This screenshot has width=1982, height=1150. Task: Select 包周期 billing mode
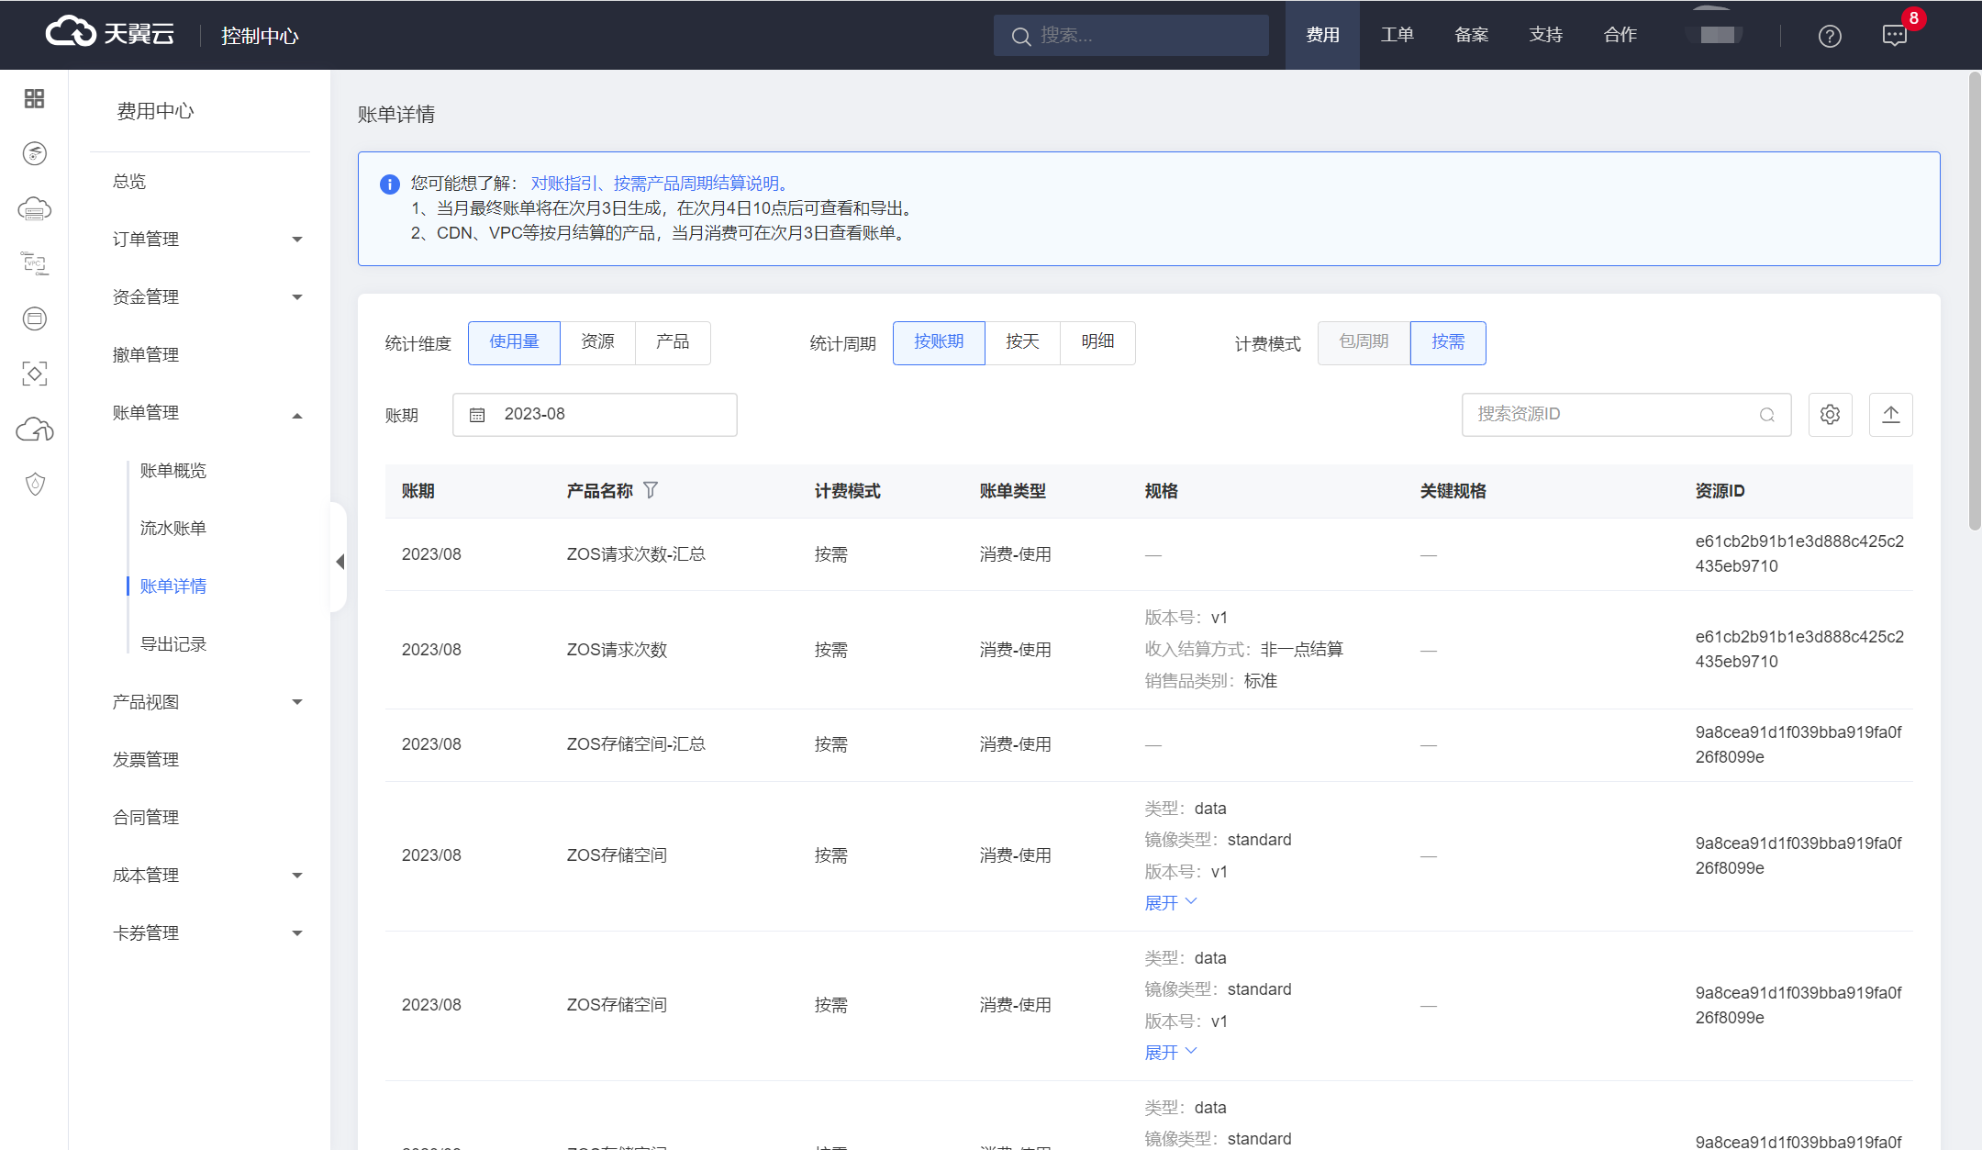[x=1364, y=342]
